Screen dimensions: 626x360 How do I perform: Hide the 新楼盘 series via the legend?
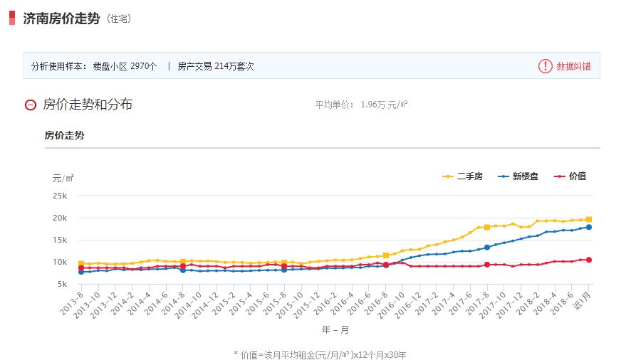(x=518, y=176)
